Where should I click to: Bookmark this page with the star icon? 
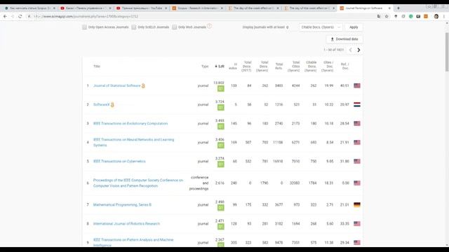387,17
